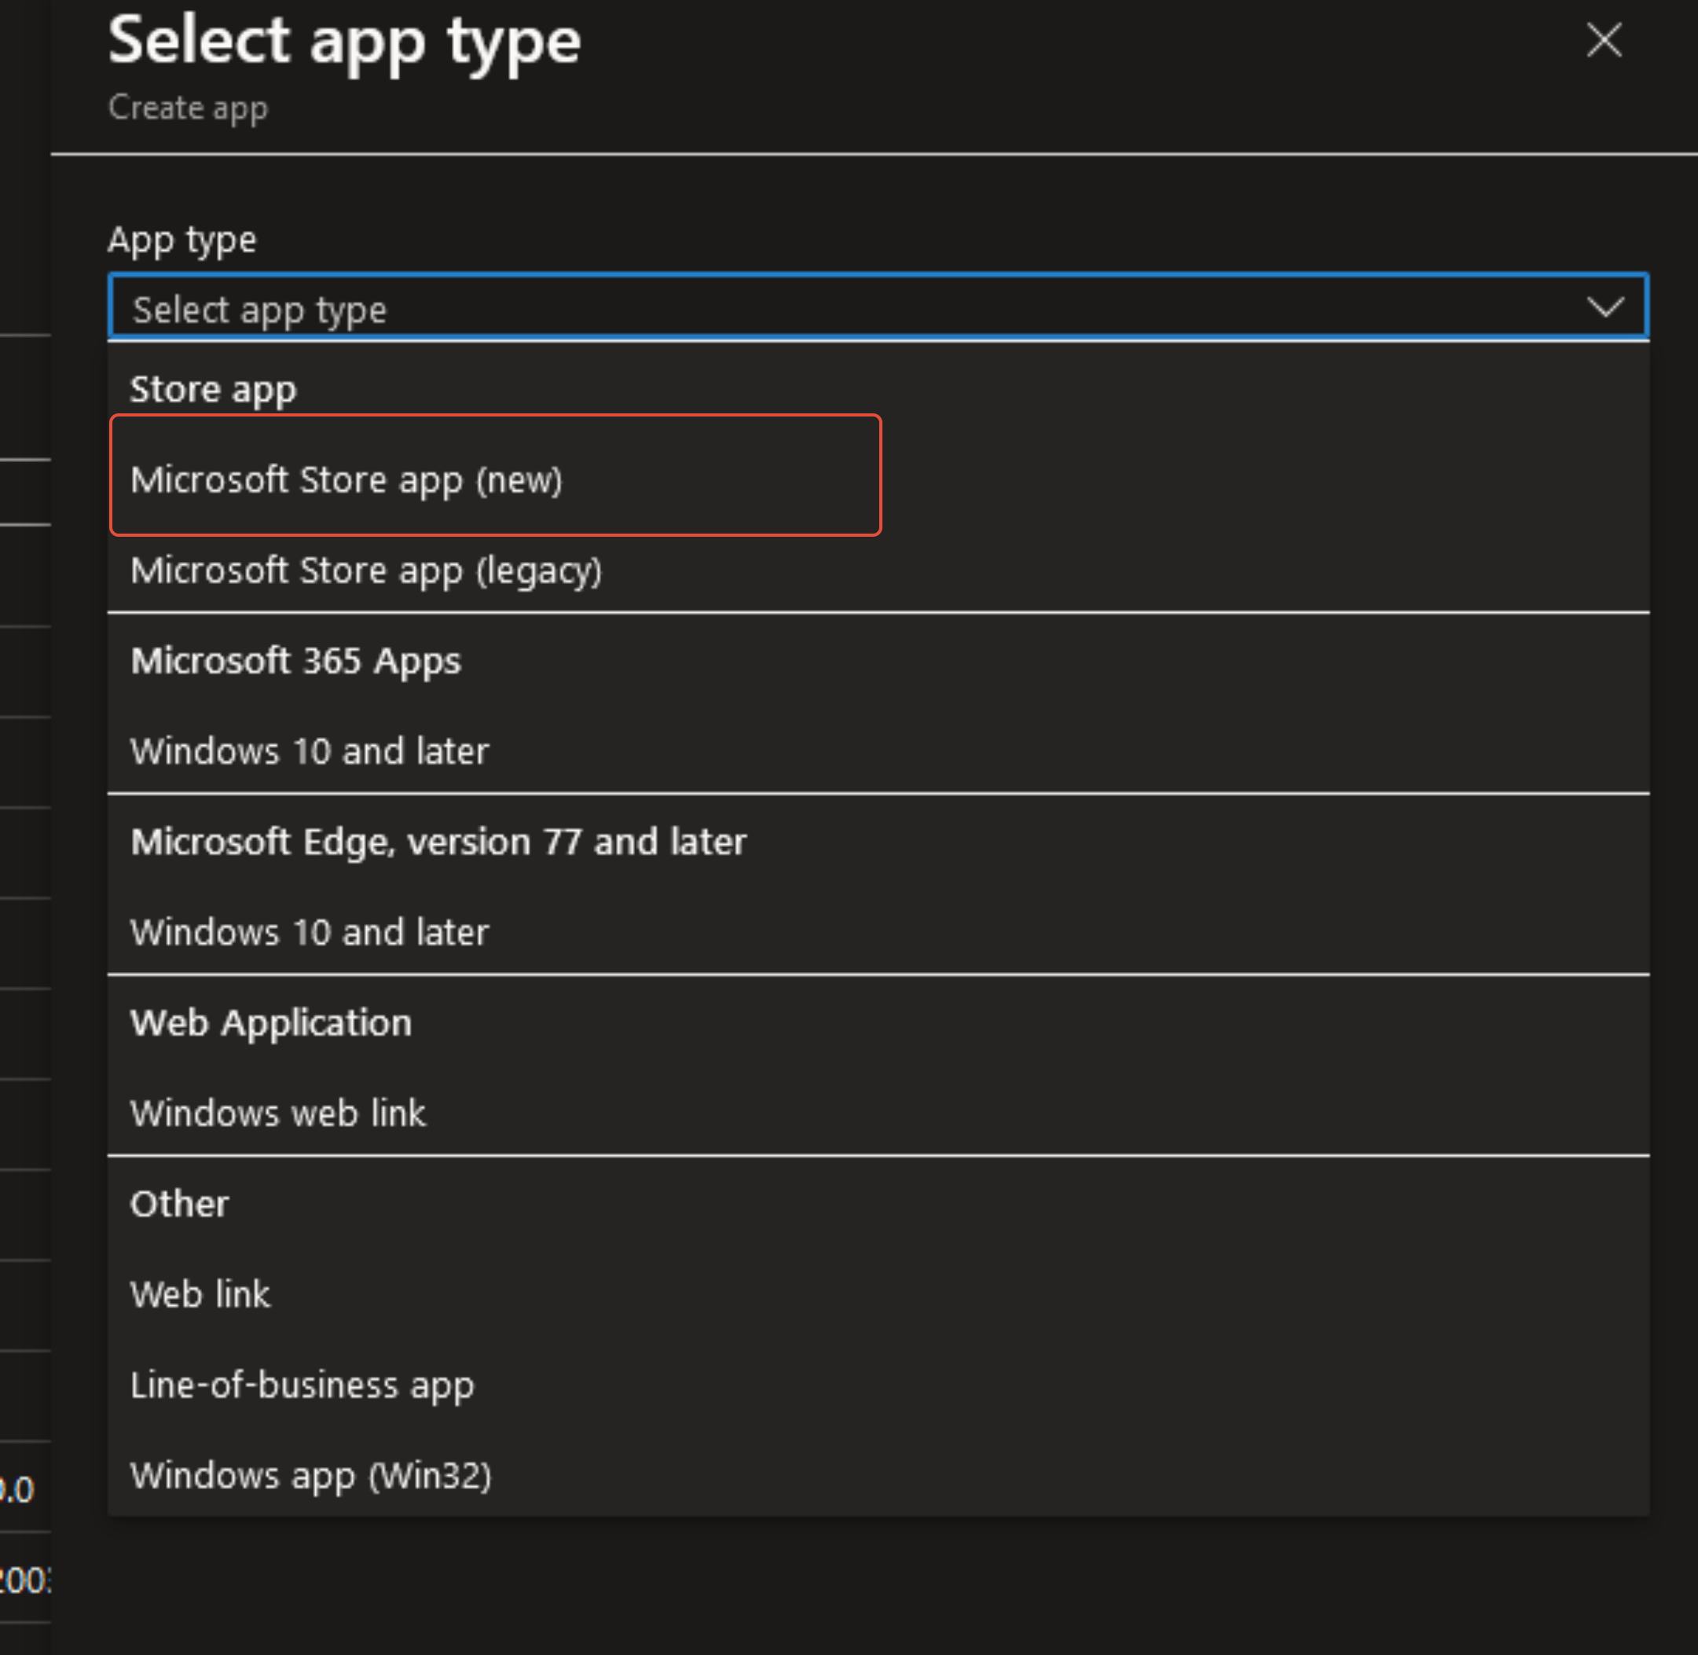Select Windows 10 and later under Microsoft 365 Apps
The width and height of the screenshot is (1698, 1655).
click(310, 751)
